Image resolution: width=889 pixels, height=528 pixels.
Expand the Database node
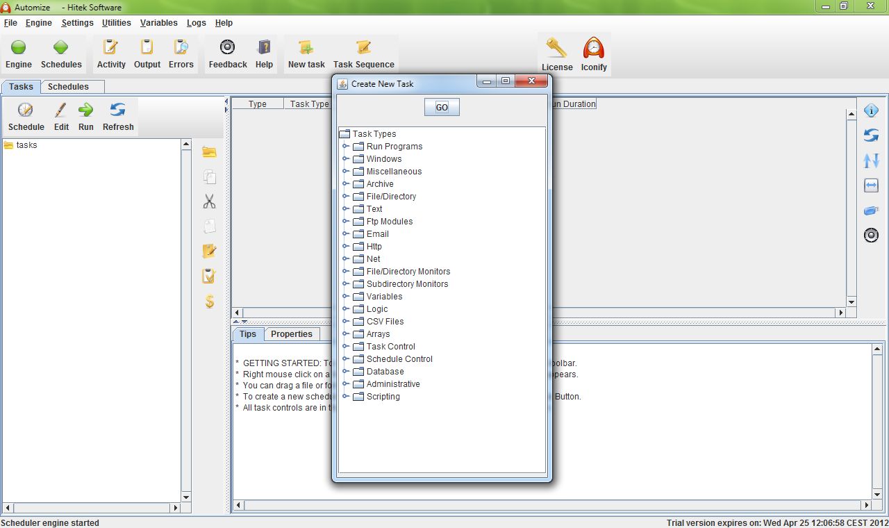pos(346,372)
